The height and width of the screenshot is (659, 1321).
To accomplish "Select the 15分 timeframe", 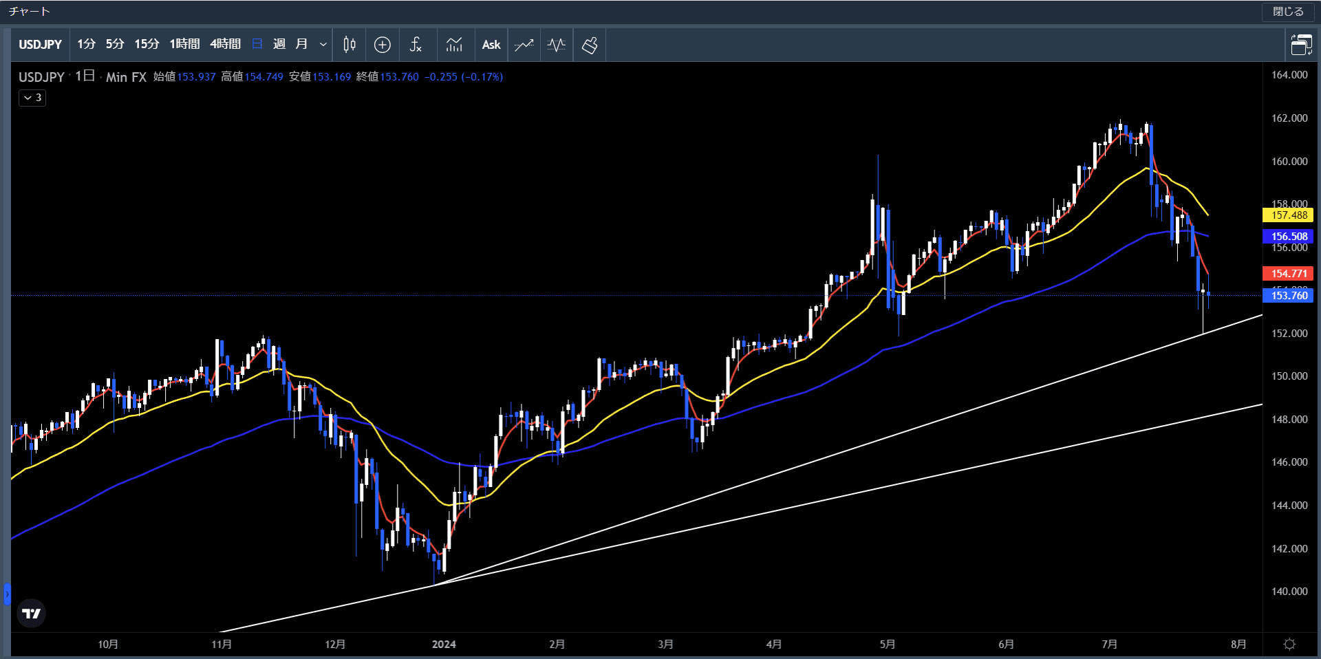I will 147,44.
